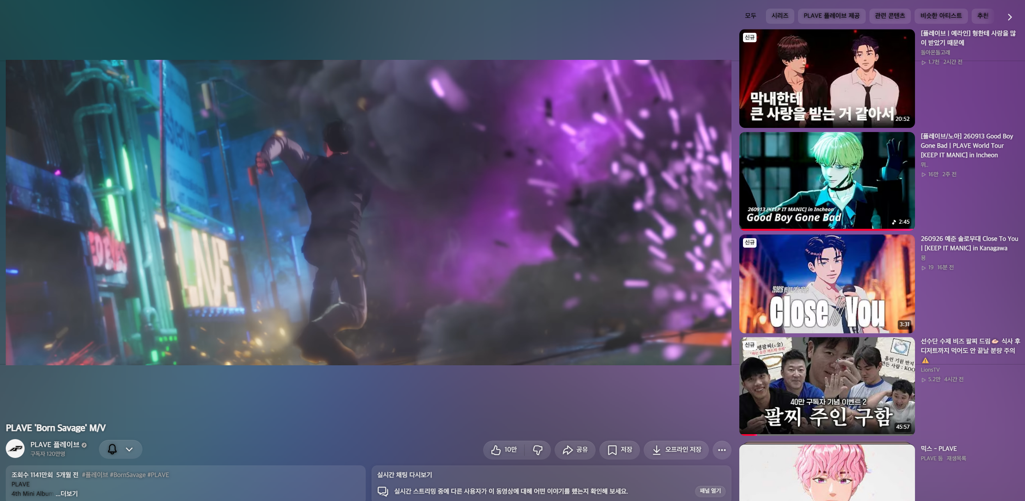The image size is (1025, 501).
Task: Expand the subscription notification dropdown chevron
Action: click(129, 449)
